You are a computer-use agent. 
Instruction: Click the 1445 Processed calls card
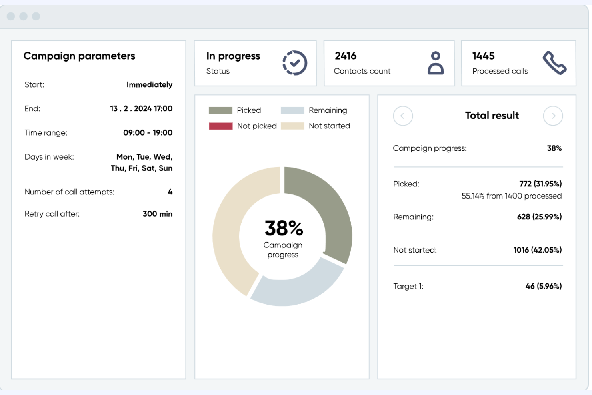(x=518, y=63)
